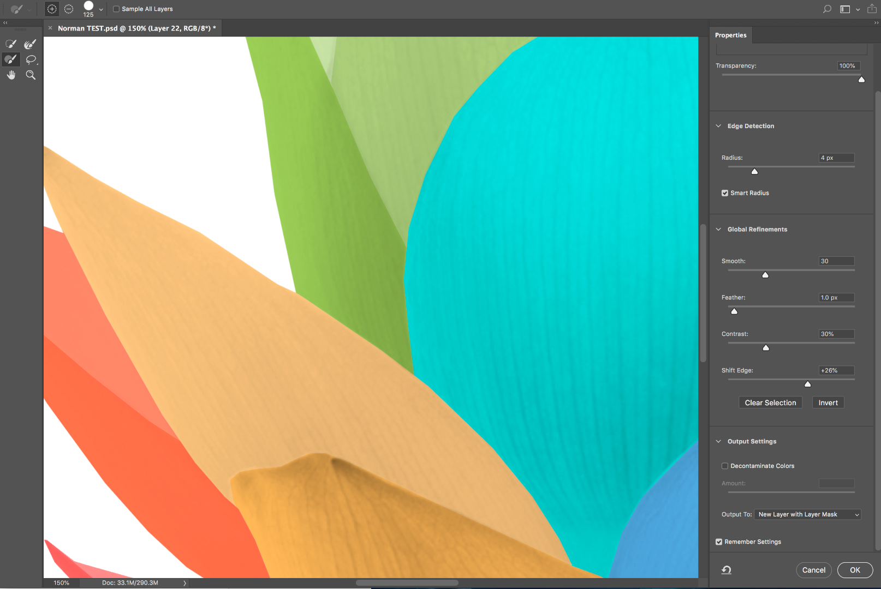Click the Contrast slider handle

(x=766, y=348)
